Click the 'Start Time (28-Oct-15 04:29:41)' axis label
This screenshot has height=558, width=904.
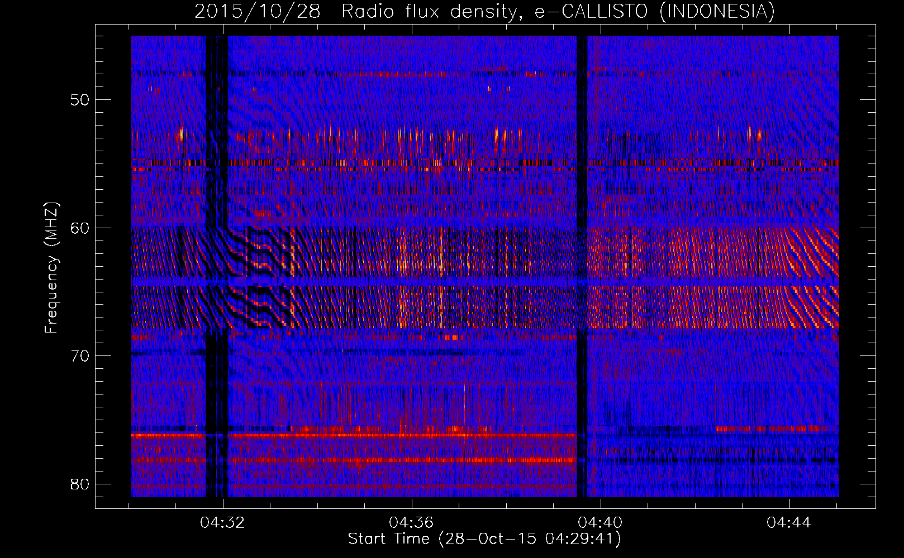point(484,539)
